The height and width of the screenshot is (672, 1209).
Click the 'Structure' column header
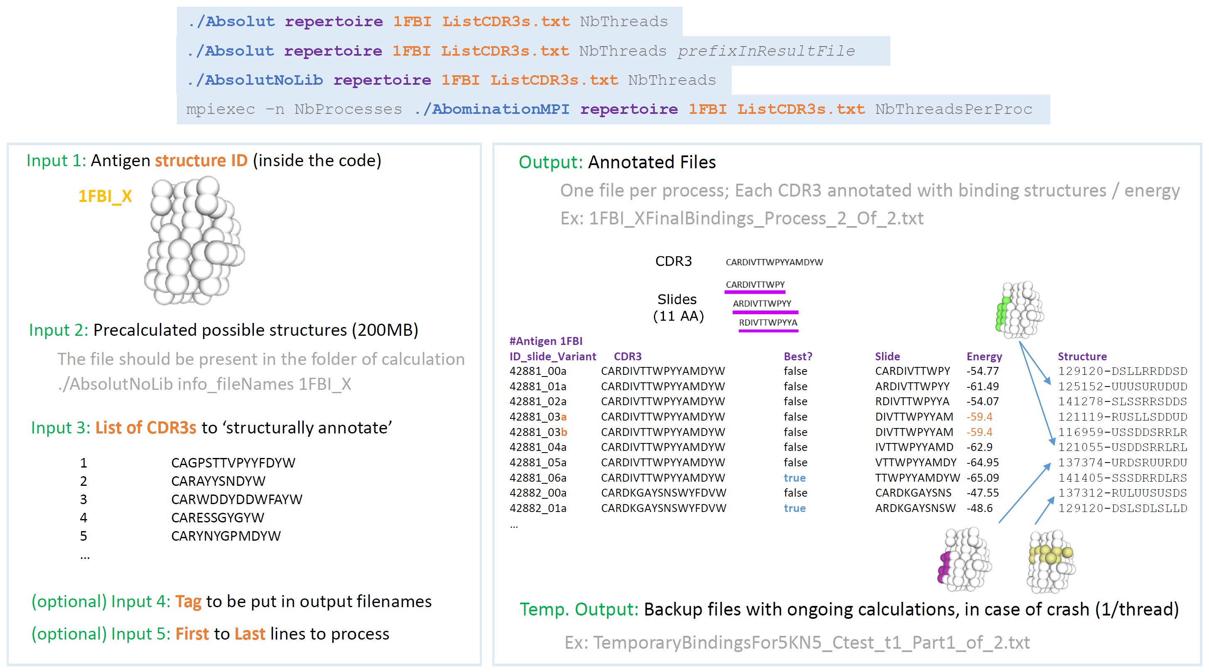coord(1082,357)
